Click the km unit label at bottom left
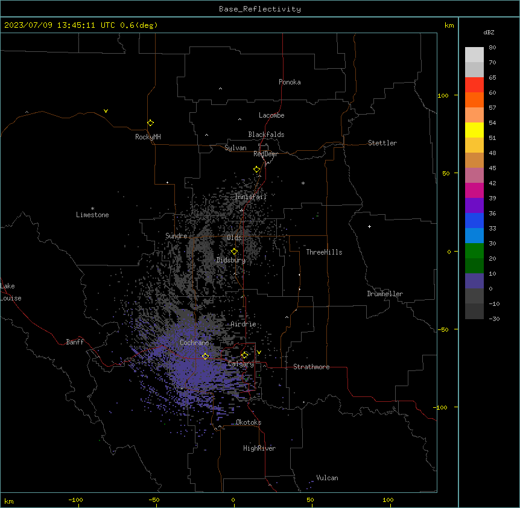Image resolution: width=520 pixels, height=508 pixels. pyautogui.click(x=9, y=501)
